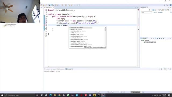This screenshot has height=97, width=172.
Task: Open File Explorer from taskbar
Action: (x=55, y=95)
